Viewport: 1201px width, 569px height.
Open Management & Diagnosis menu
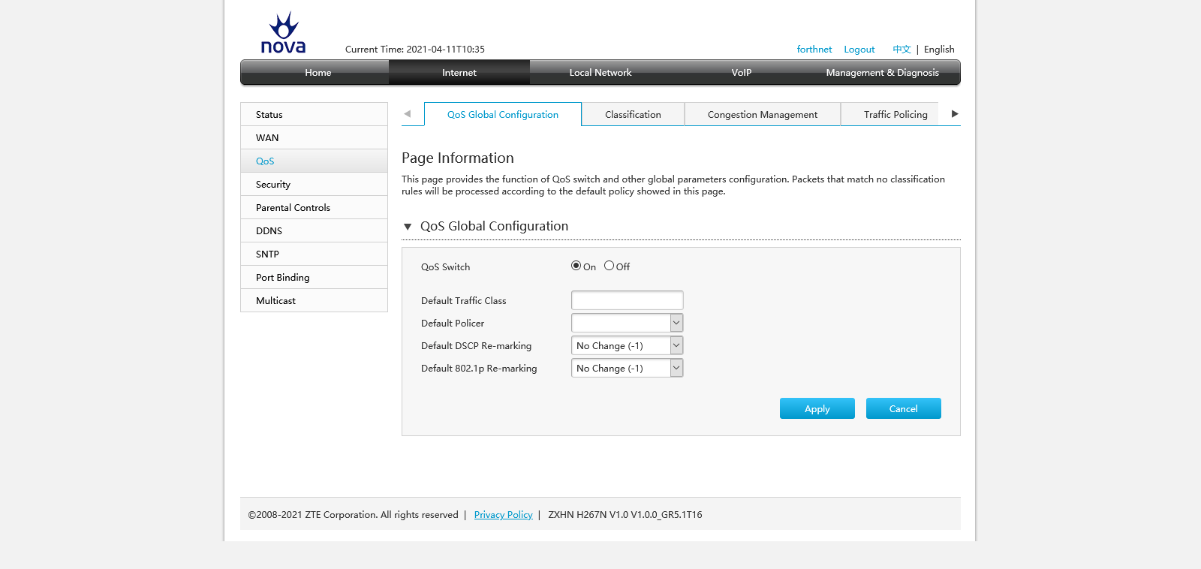click(883, 73)
